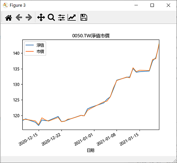Reset the plot to the original Home view
The width and height of the screenshot is (177, 163).
pos(9,17)
